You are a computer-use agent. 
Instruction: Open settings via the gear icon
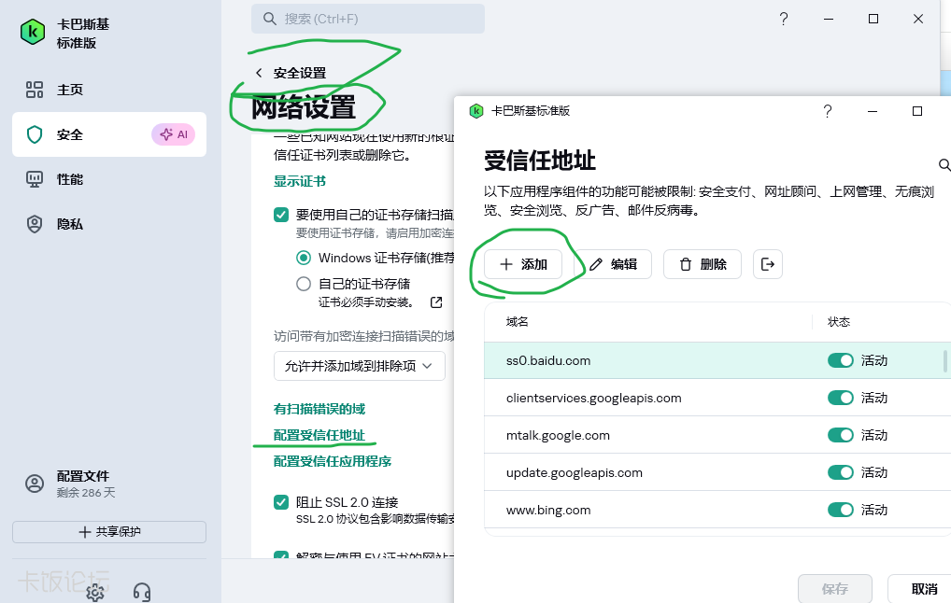(95, 592)
